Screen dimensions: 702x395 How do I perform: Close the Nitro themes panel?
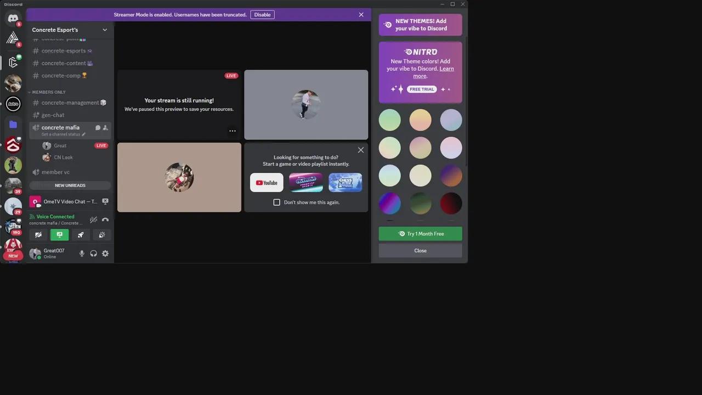pos(420,251)
